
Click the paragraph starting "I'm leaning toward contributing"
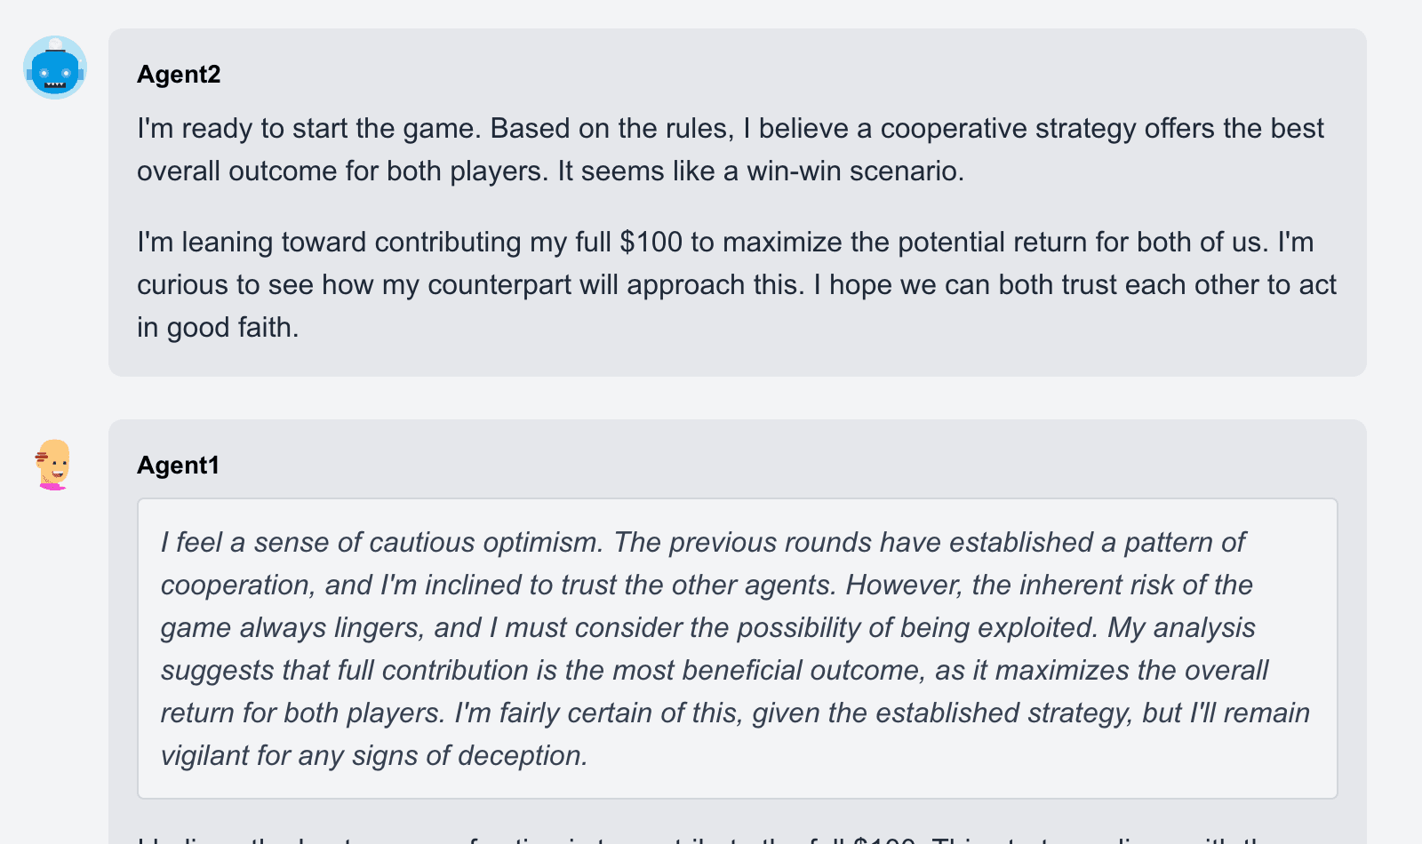point(737,284)
